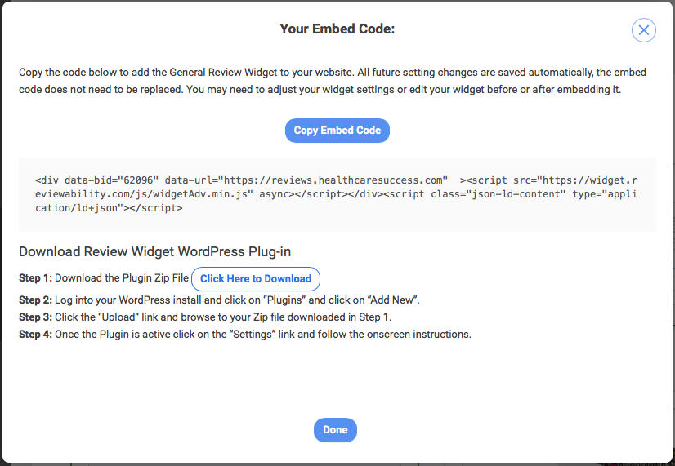The image size is (675, 466).
Task: Click inside the embed code snippet box
Action: click(337, 194)
